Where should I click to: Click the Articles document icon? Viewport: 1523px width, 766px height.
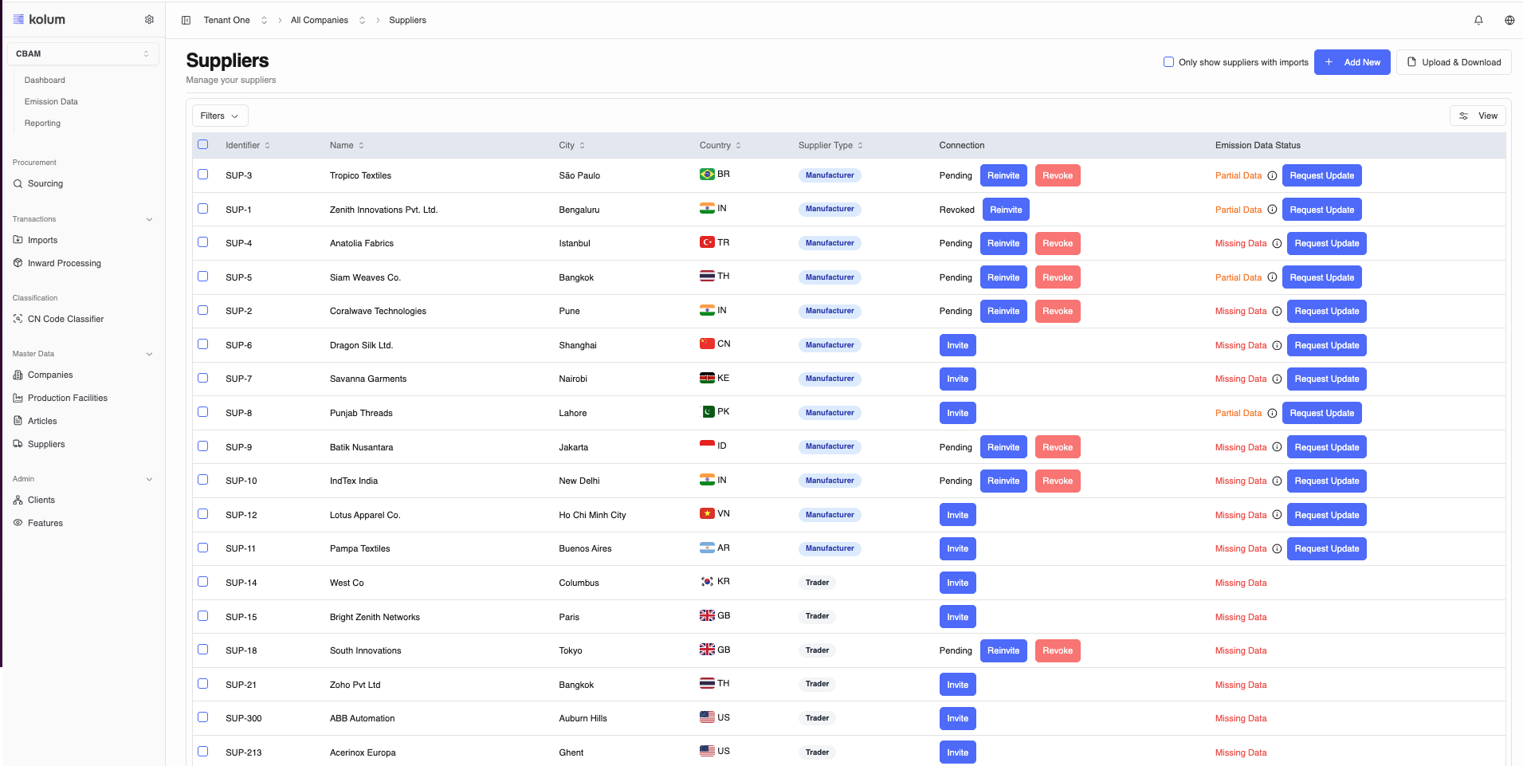[x=18, y=421]
